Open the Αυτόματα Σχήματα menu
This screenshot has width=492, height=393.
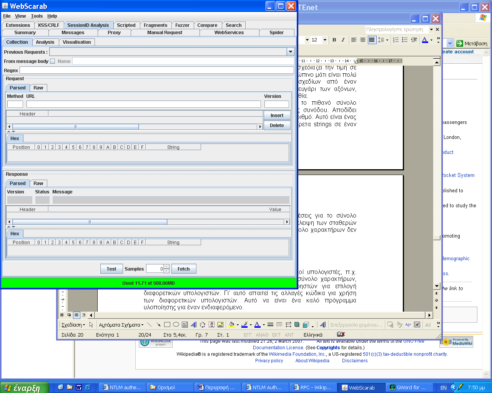click(x=121, y=325)
